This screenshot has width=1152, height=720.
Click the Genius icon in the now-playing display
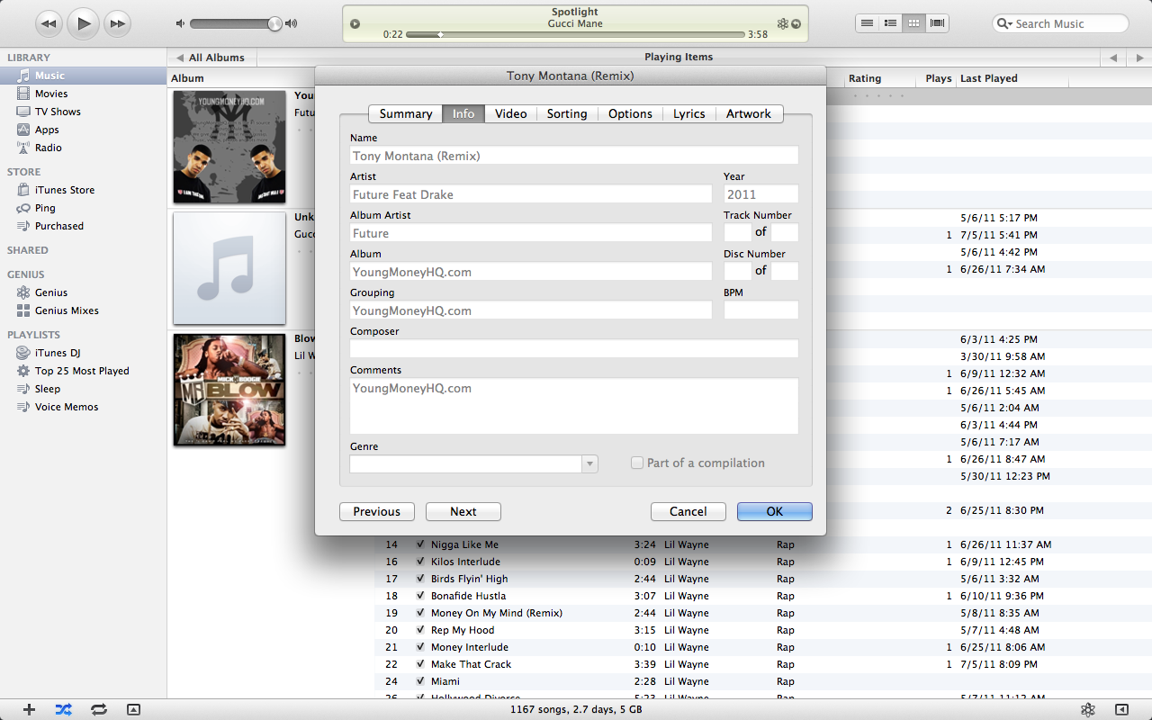782,23
